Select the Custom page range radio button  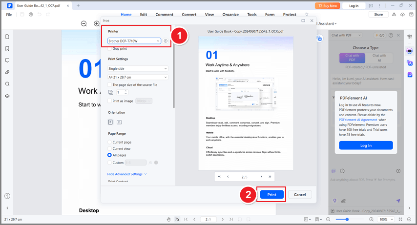(109, 163)
